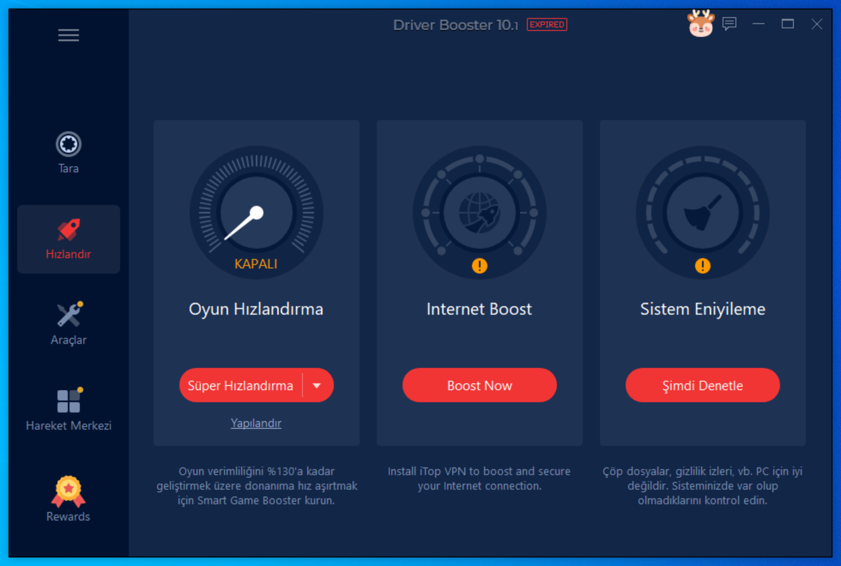The width and height of the screenshot is (841, 566).
Task: Click Internet Boost warning exclamation icon
Action: (479, 266)
